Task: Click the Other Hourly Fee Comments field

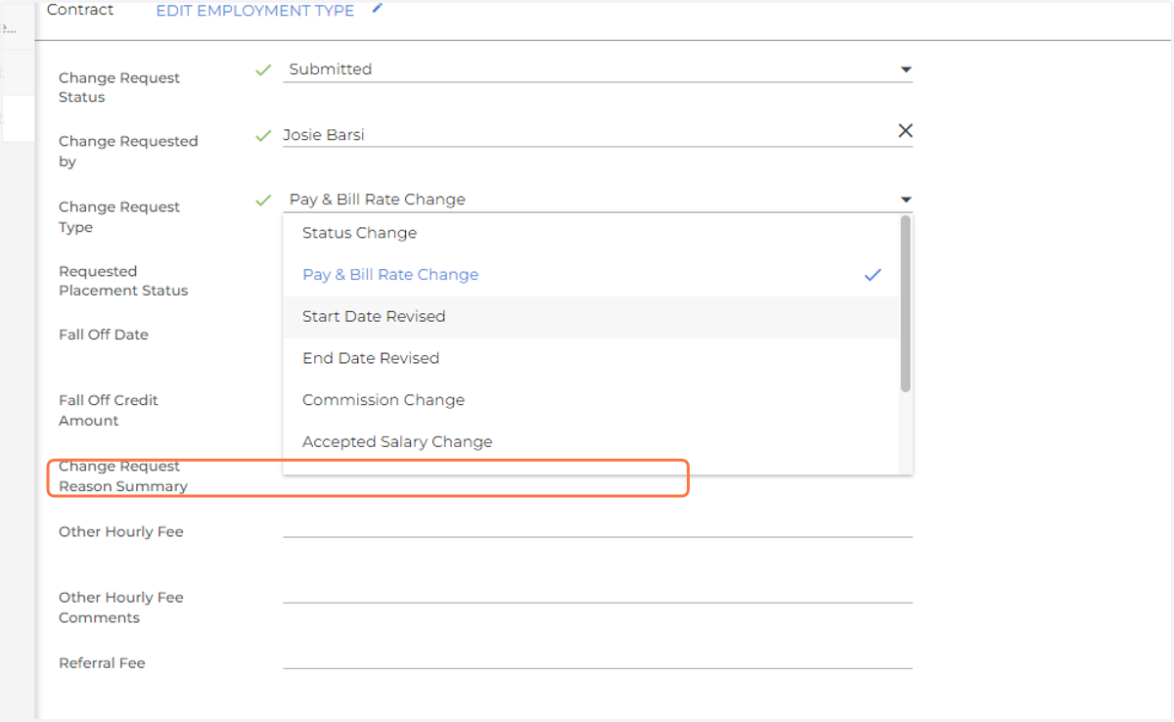Action: coord(598,592)
